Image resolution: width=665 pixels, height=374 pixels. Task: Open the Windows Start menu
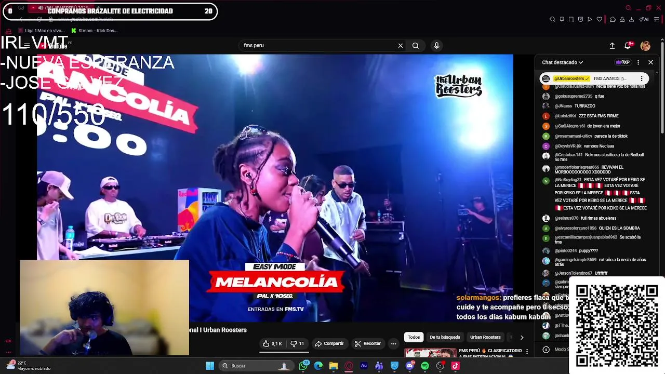coord(210,366)
